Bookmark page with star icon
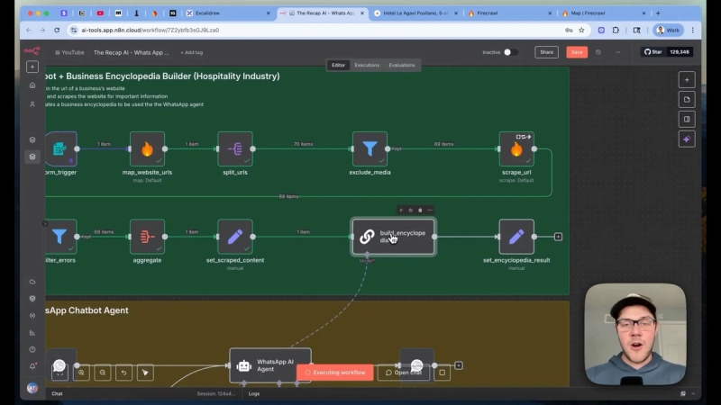721x405 pixels. pyautogui.click(x=581, y=31)
